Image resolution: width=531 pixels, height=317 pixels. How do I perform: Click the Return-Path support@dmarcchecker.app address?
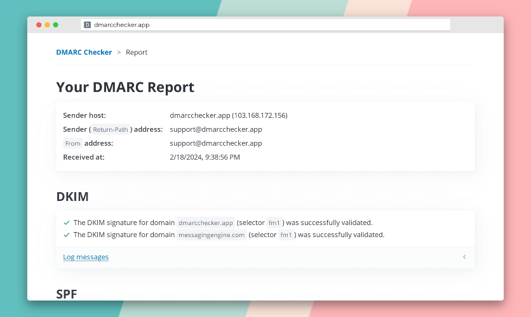216,129
